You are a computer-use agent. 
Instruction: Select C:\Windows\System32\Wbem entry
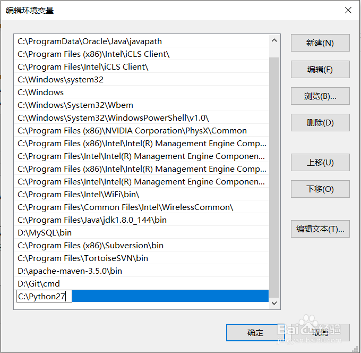[x=141, y=105]
